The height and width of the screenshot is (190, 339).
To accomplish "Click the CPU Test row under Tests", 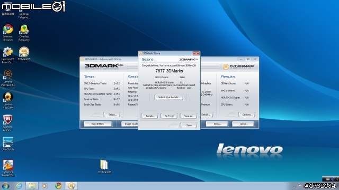I will (x=102, y=89).
